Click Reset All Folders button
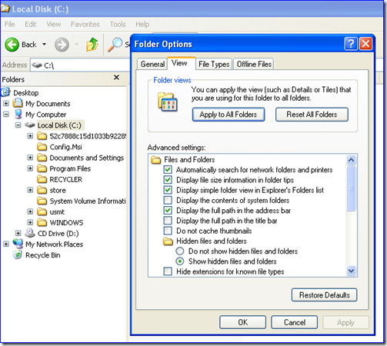This screenshot has width=387, height=346. point(312,115)
